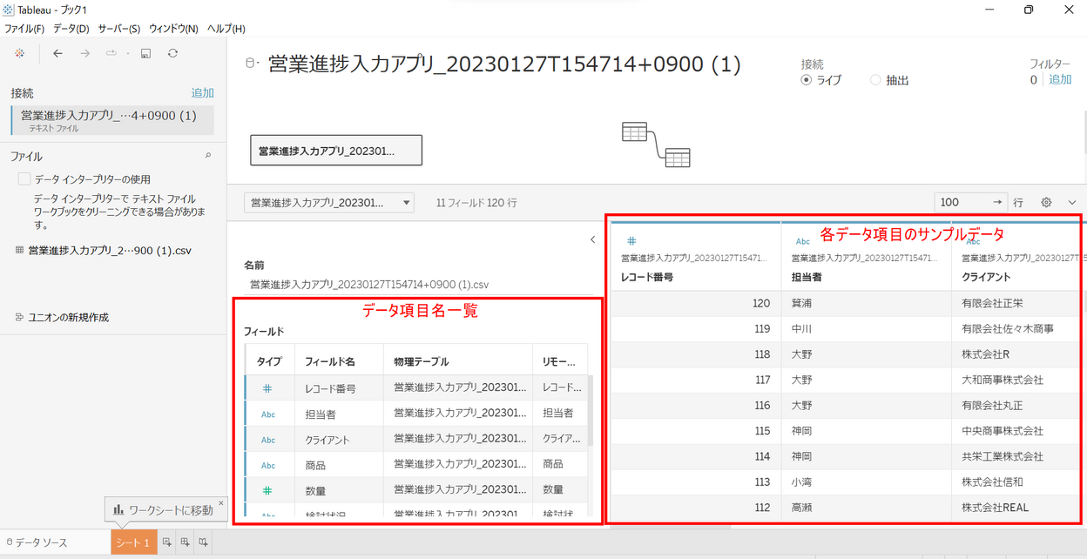This screenshot has width=1087, height=559.
Task: Click the new dashboard icon
Action: 185,542
